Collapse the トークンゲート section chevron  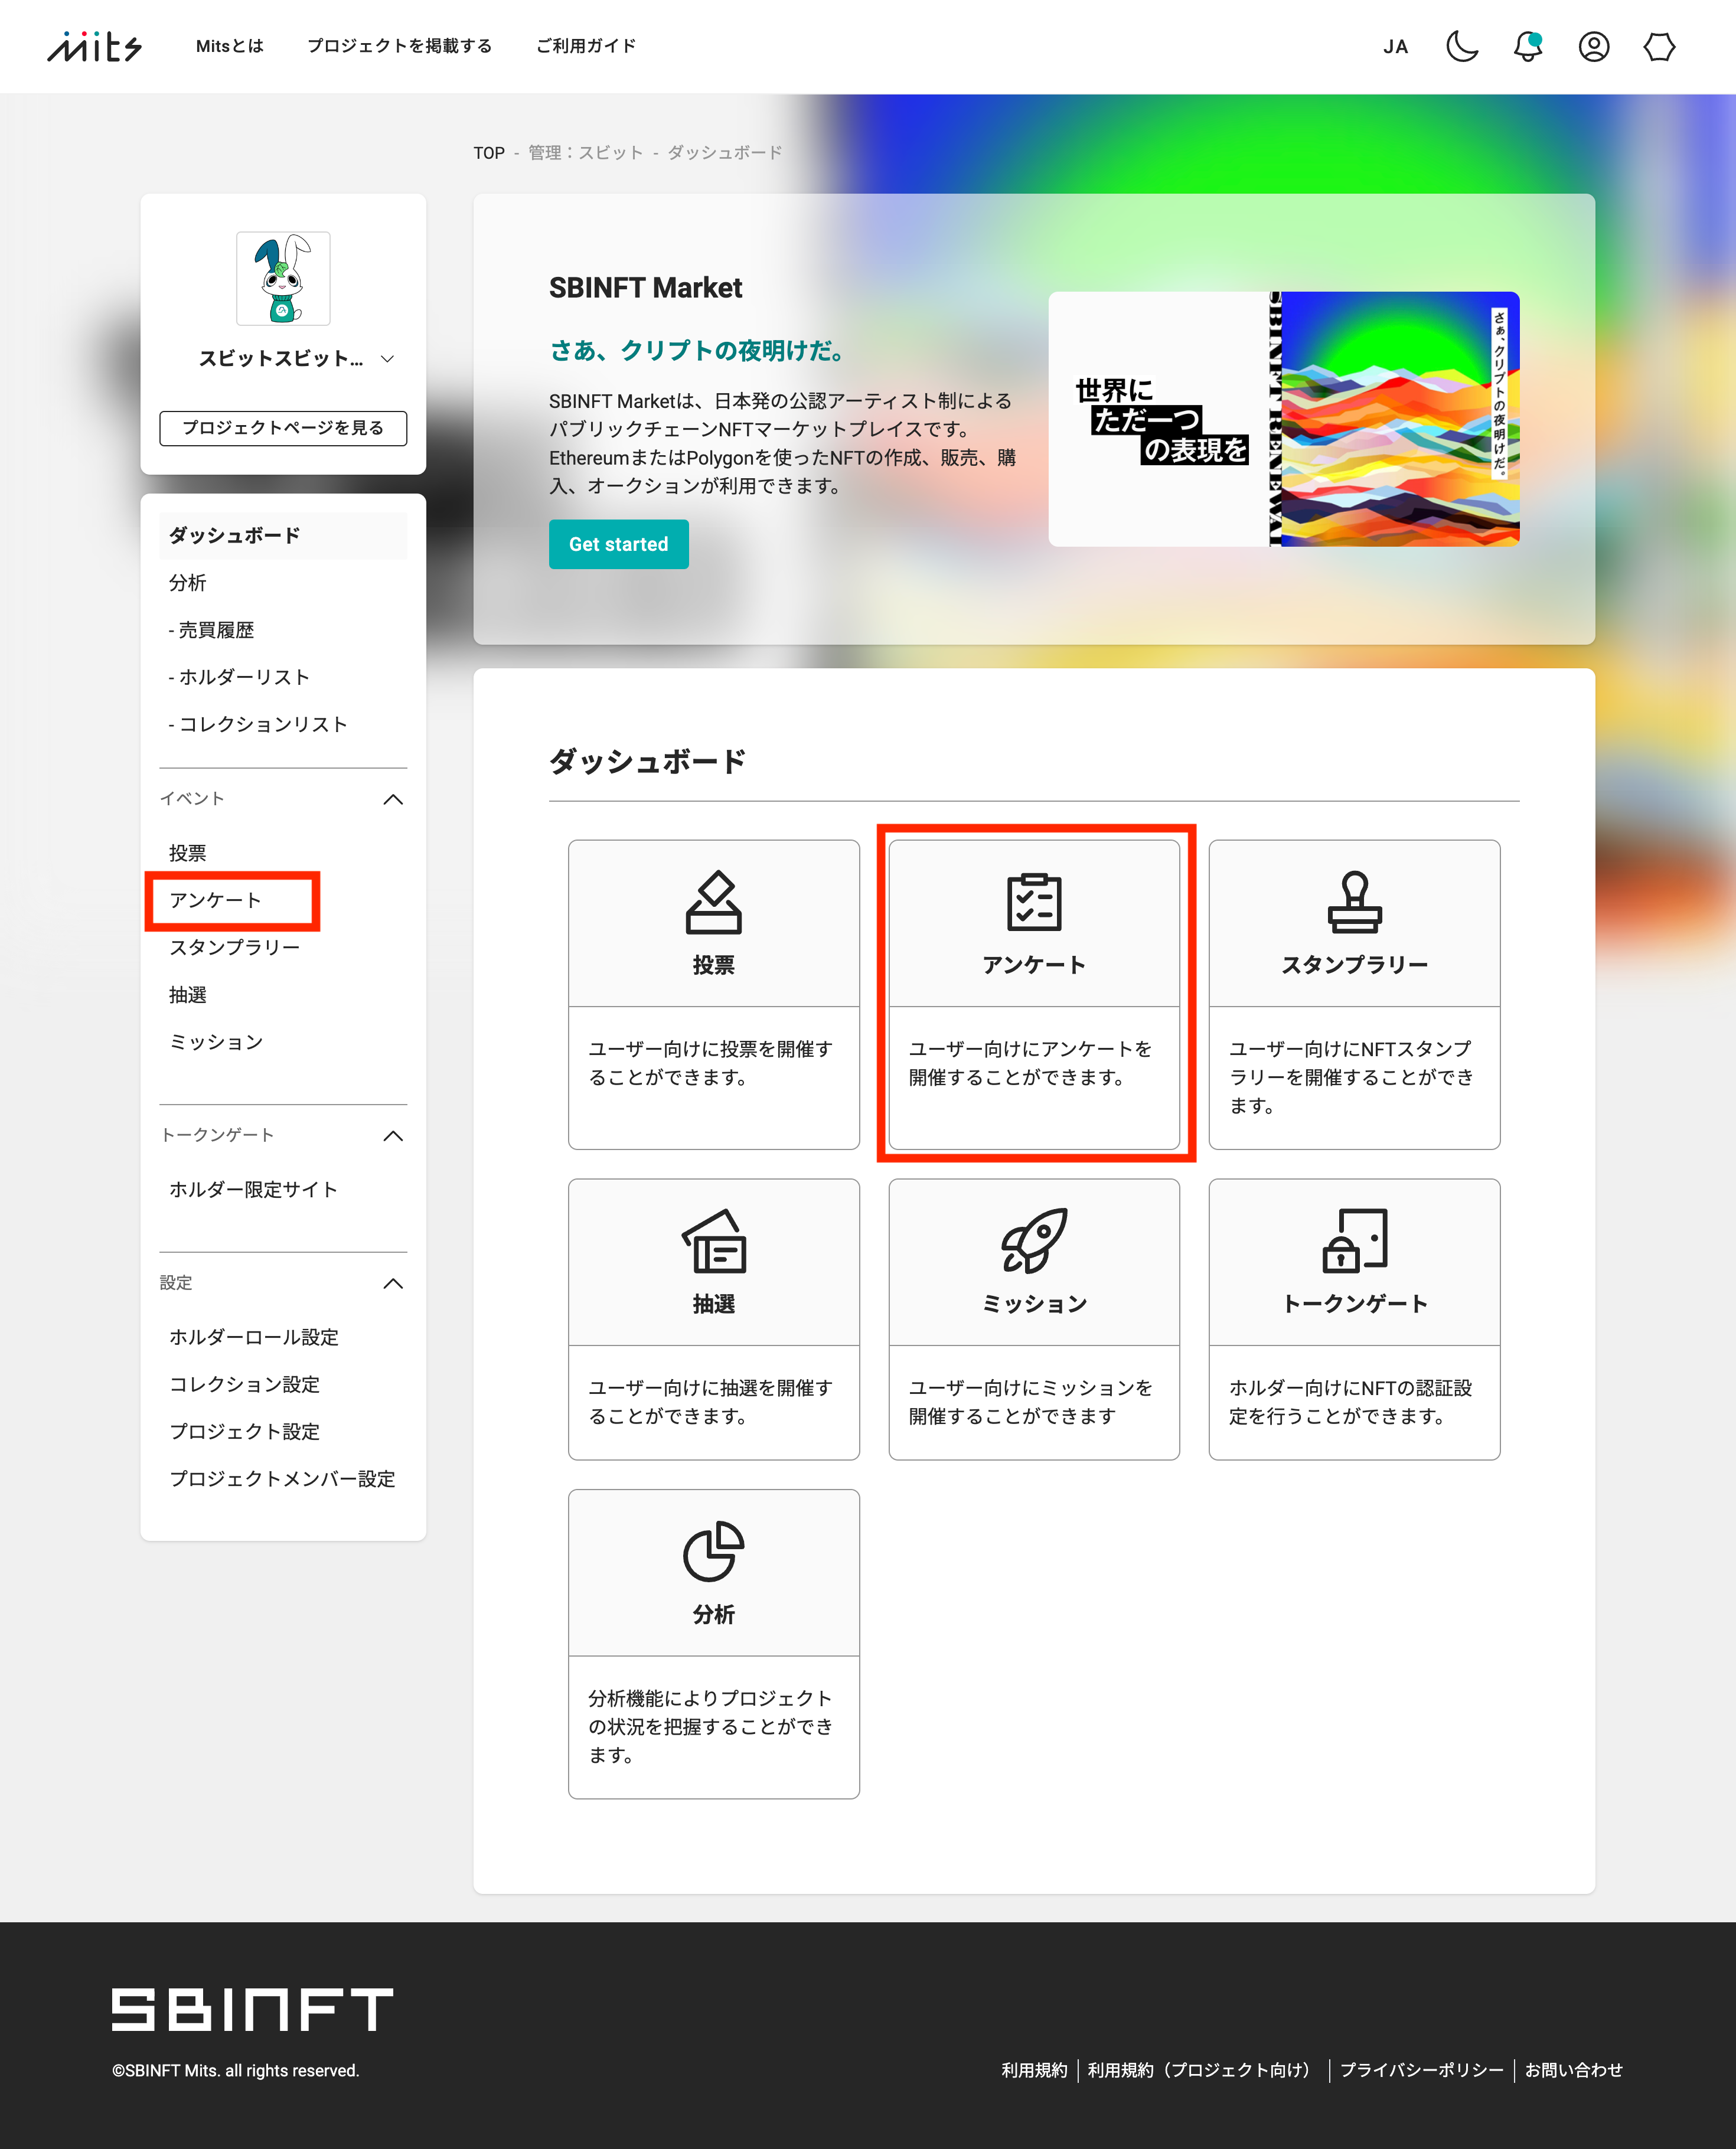tap(394, 1136)
